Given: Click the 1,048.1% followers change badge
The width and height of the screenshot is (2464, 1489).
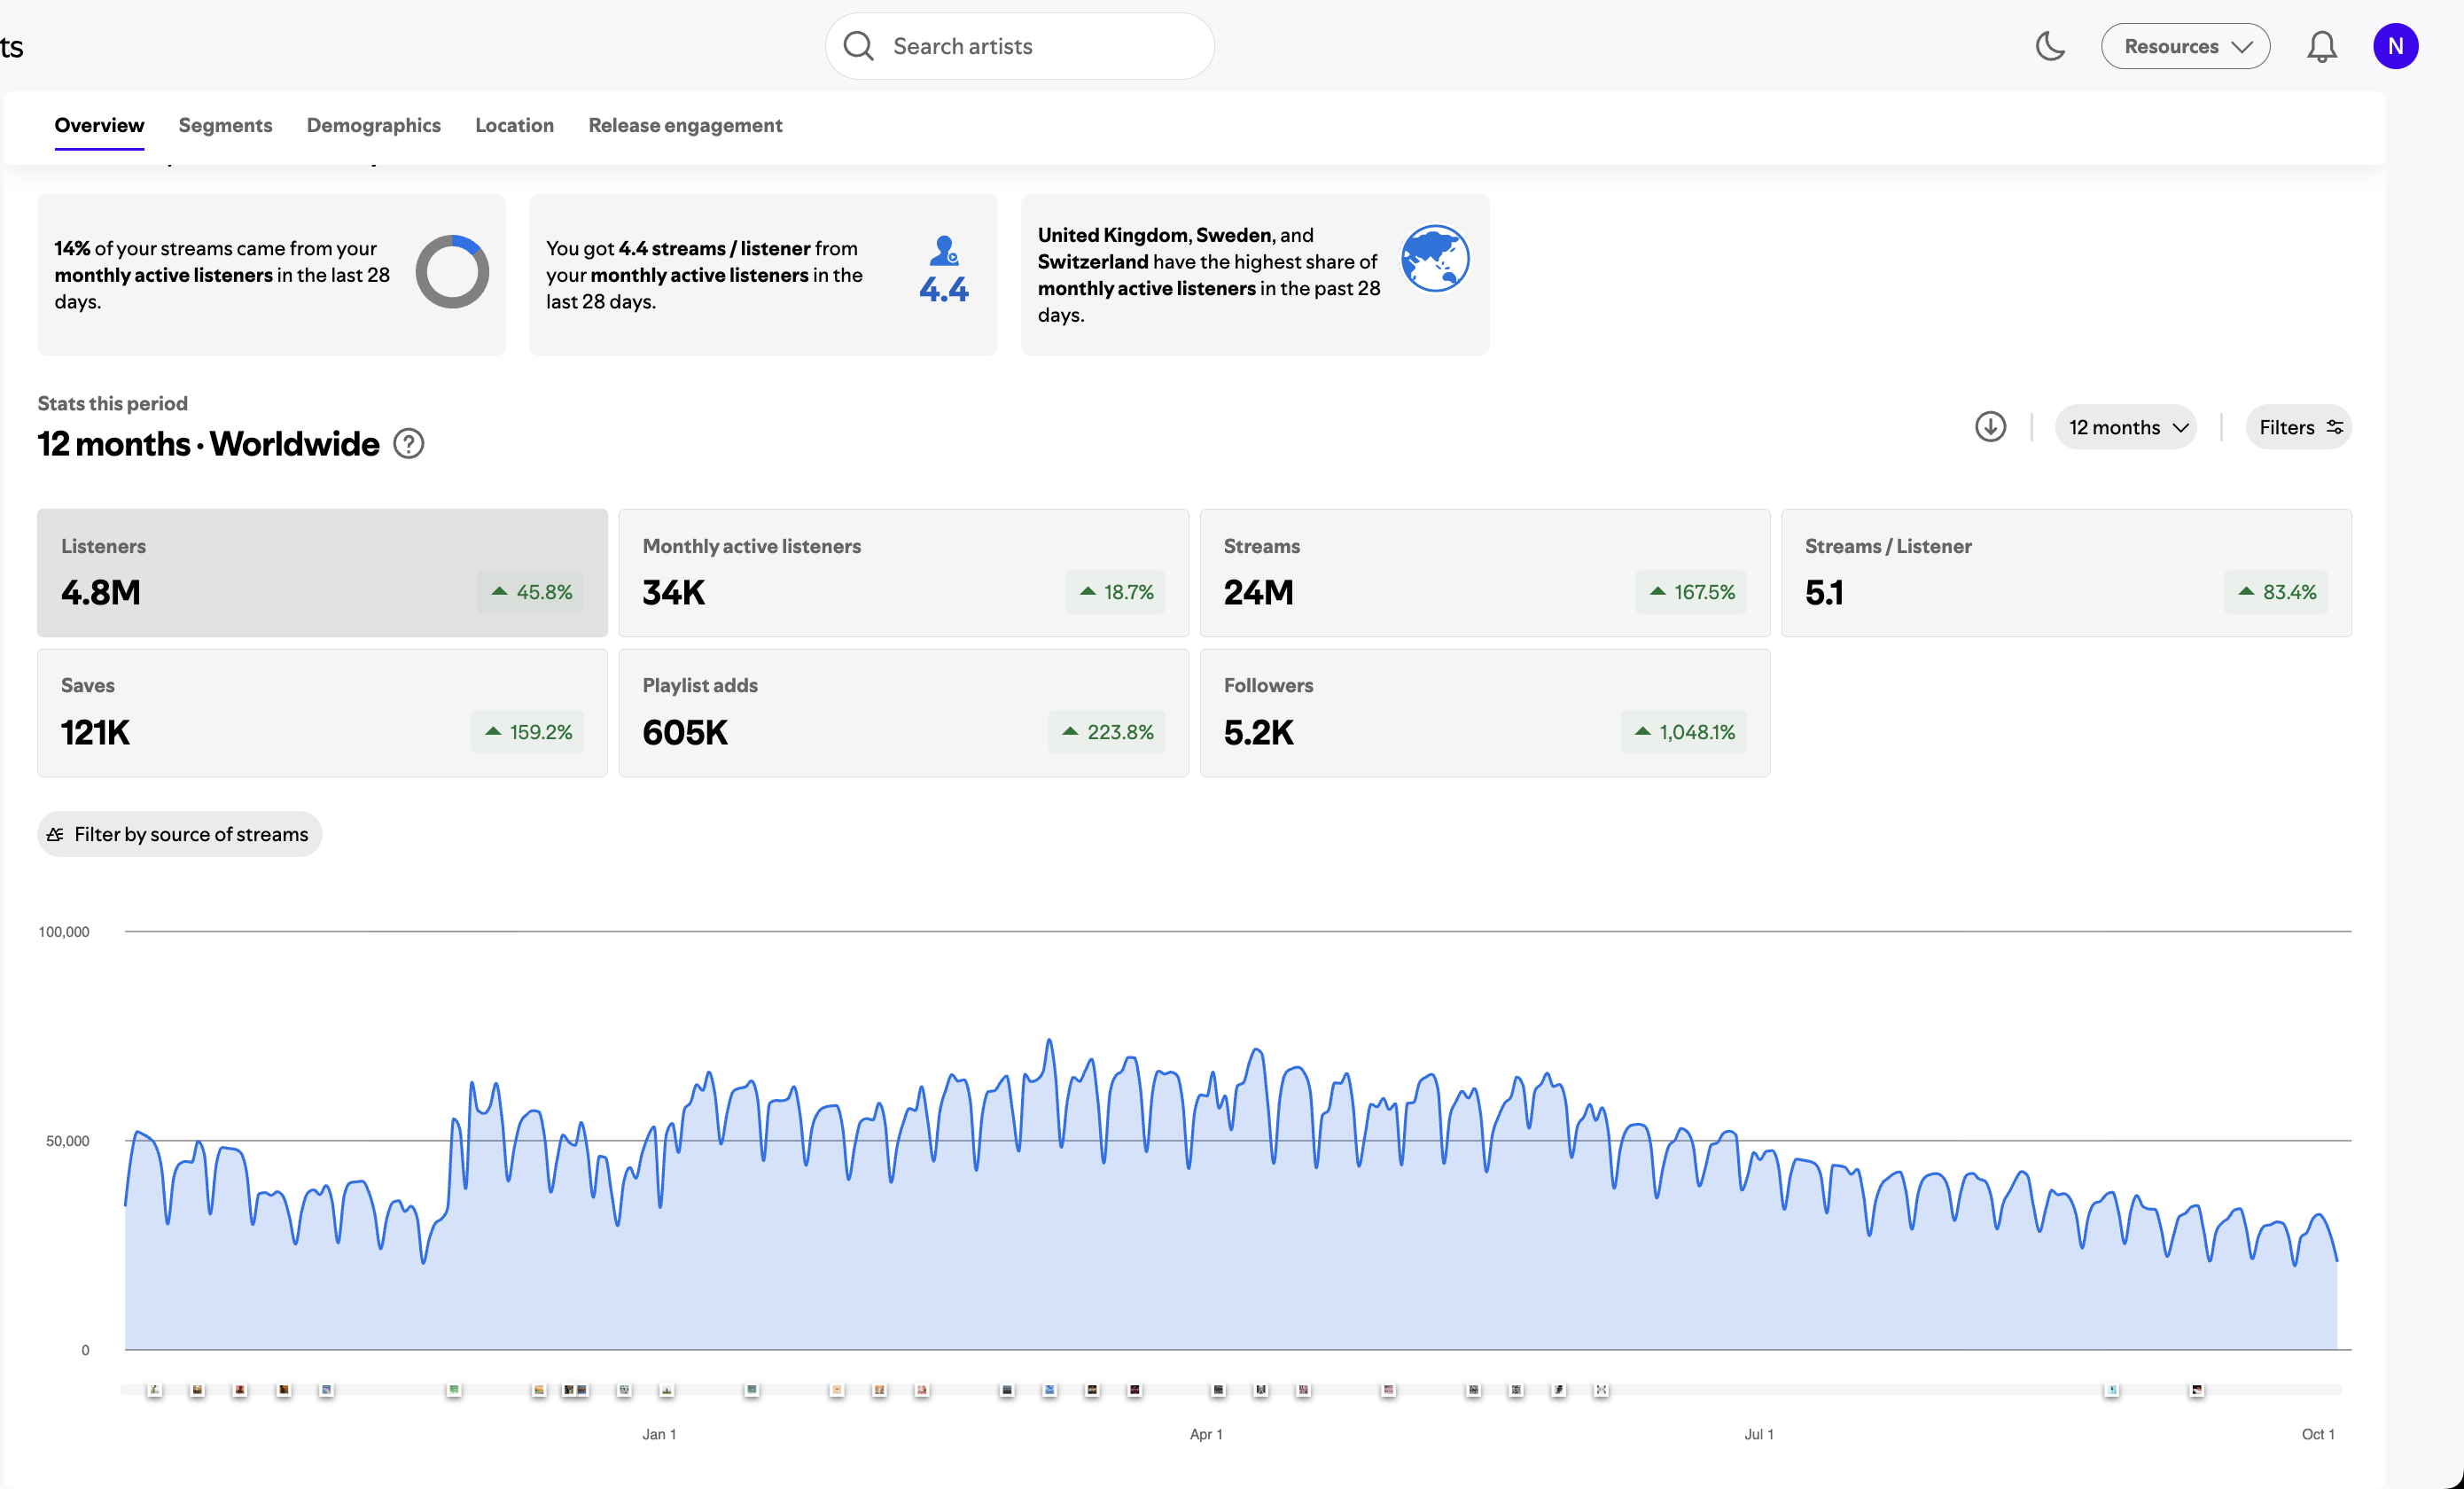Looking at the screenshot, I should pyautogui.click(x=1684, y=732).
